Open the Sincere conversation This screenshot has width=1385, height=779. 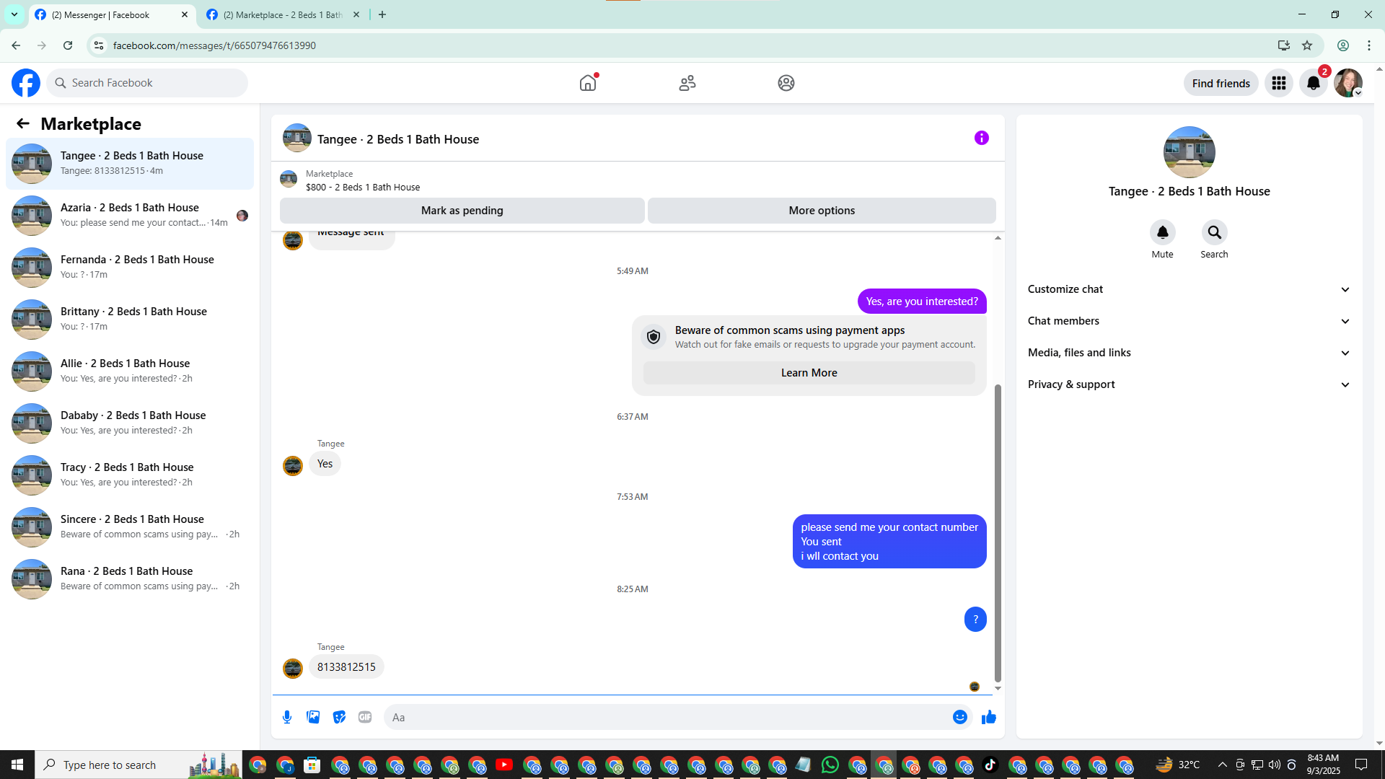(130, 527)
